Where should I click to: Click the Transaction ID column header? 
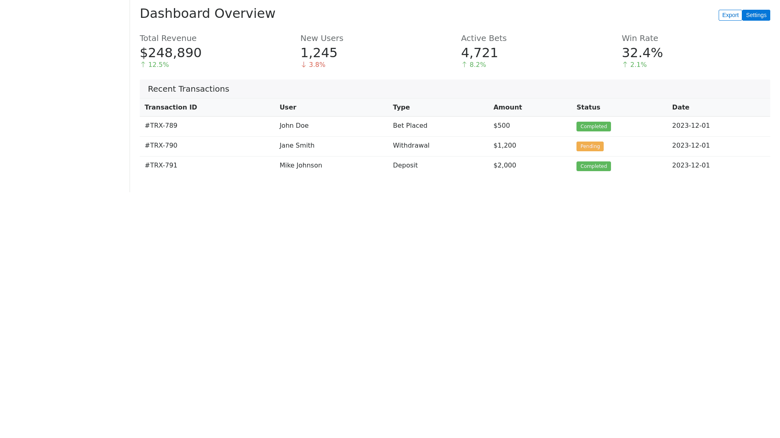coord(171,107)
